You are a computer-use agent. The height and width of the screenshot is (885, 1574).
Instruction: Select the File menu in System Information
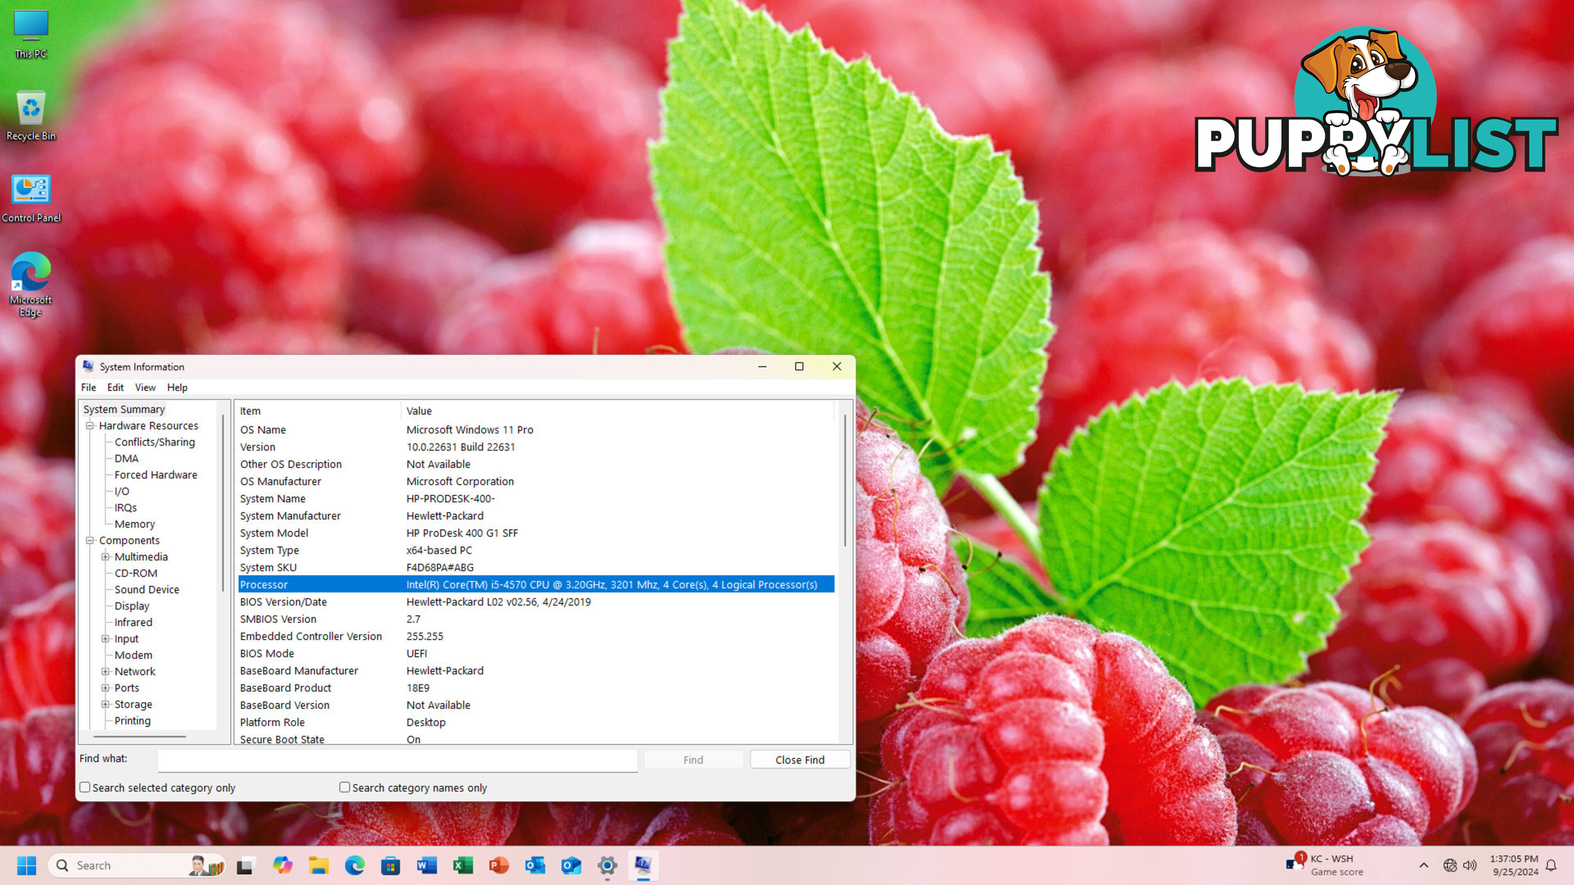[x=89, y=387]
